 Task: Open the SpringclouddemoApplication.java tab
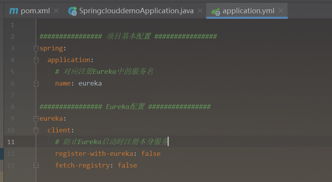click(x=136, y=11)
